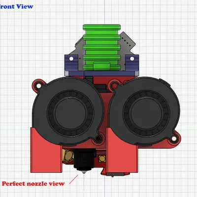Image resolution: width=197 pixels, height=197 pixels.
Task: Select the green cable chain part
Action: (102, 48)
